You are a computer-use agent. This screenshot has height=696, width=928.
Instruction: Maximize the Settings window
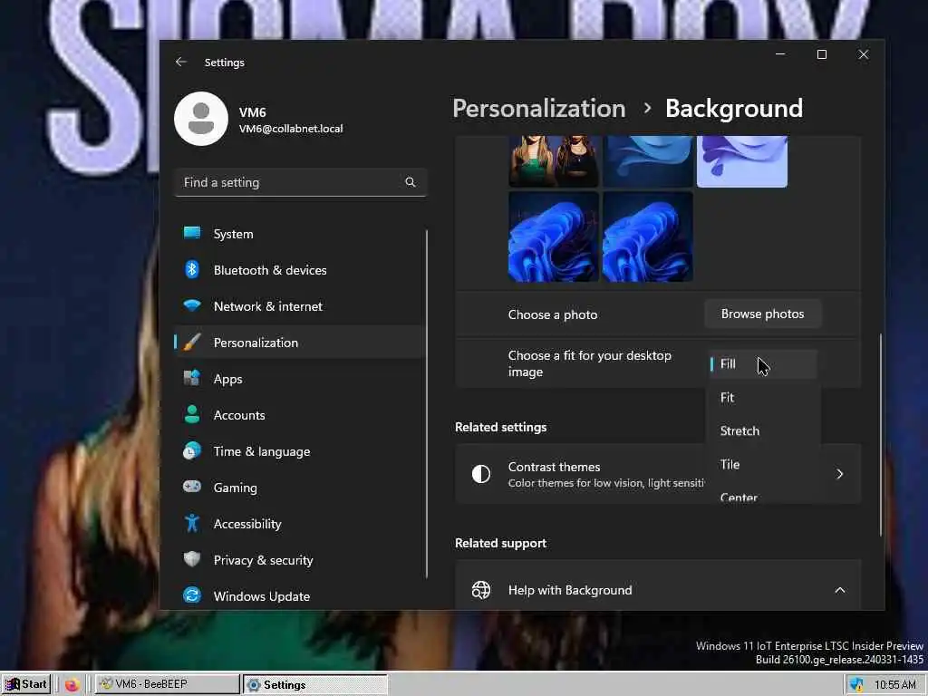click(822, 54)
